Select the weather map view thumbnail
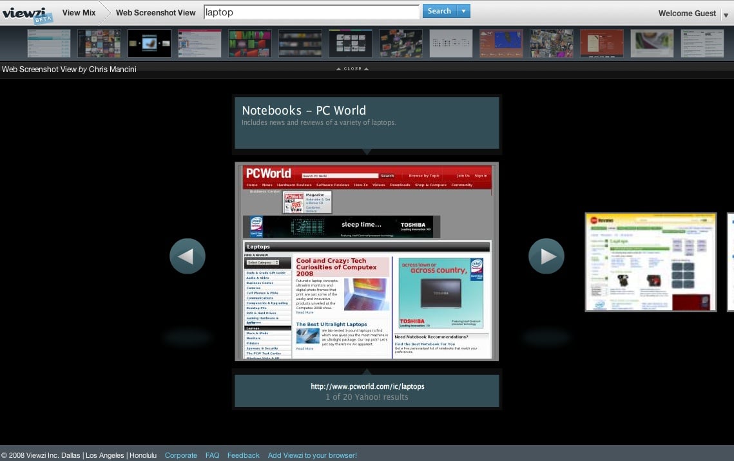The height and width of the screenshot is (461, 734). click(x=501, y=44)
